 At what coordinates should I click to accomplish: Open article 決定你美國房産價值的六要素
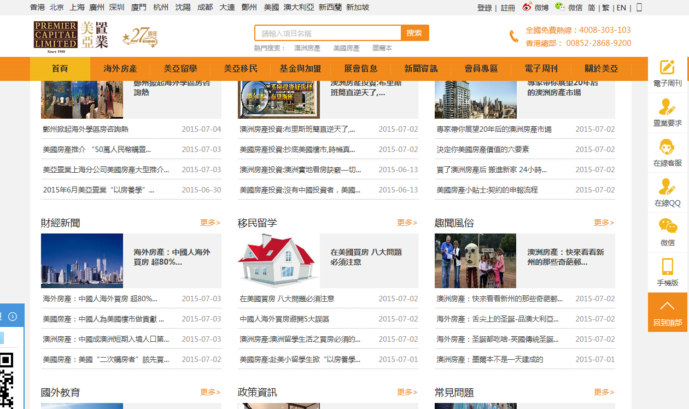coord(483,149)
